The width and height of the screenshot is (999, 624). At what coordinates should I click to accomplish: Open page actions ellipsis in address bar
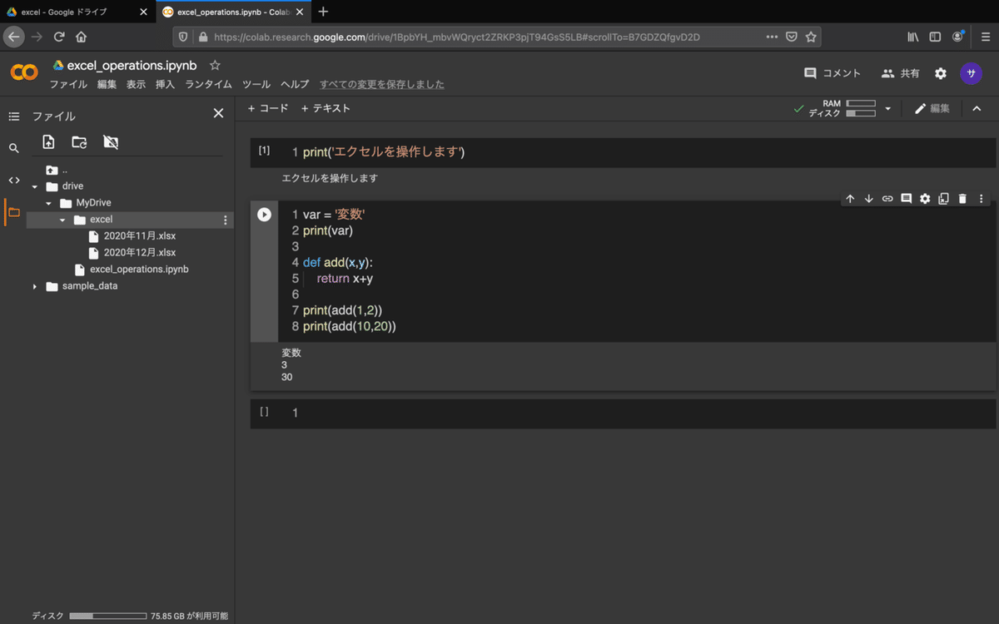coord(772,37)
